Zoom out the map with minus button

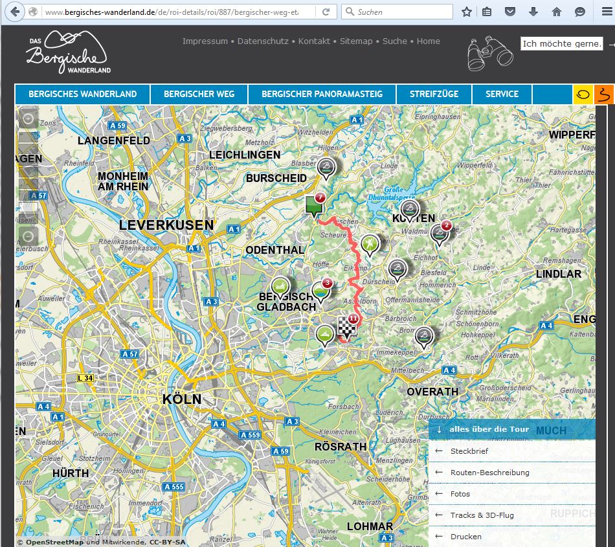point(28,236)
